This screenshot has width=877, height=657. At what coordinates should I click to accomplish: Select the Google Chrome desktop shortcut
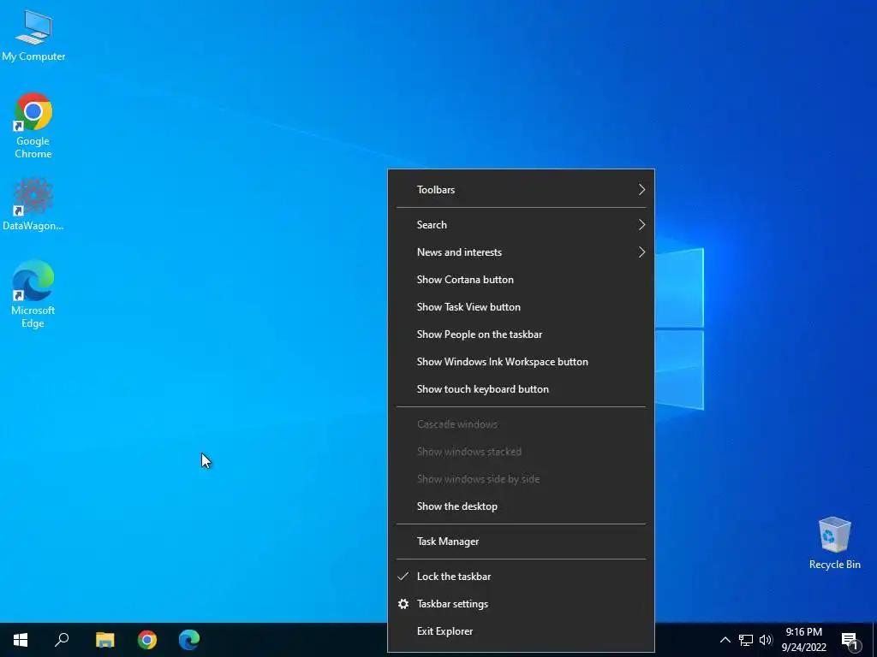coord(33,126)
